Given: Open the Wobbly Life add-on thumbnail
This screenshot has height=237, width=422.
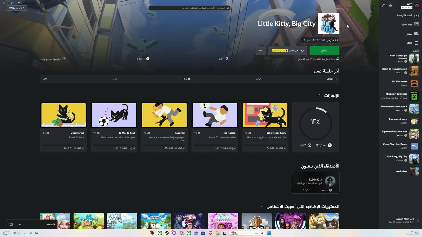Looking at the screenshot, I should 122,221.
